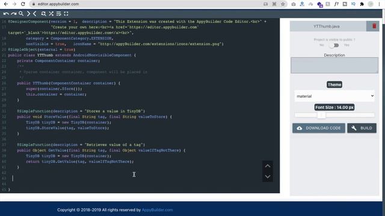Jump up with the up chevron in the editor
Viewport: 385px width, 216px height.
tap(268, 166)
